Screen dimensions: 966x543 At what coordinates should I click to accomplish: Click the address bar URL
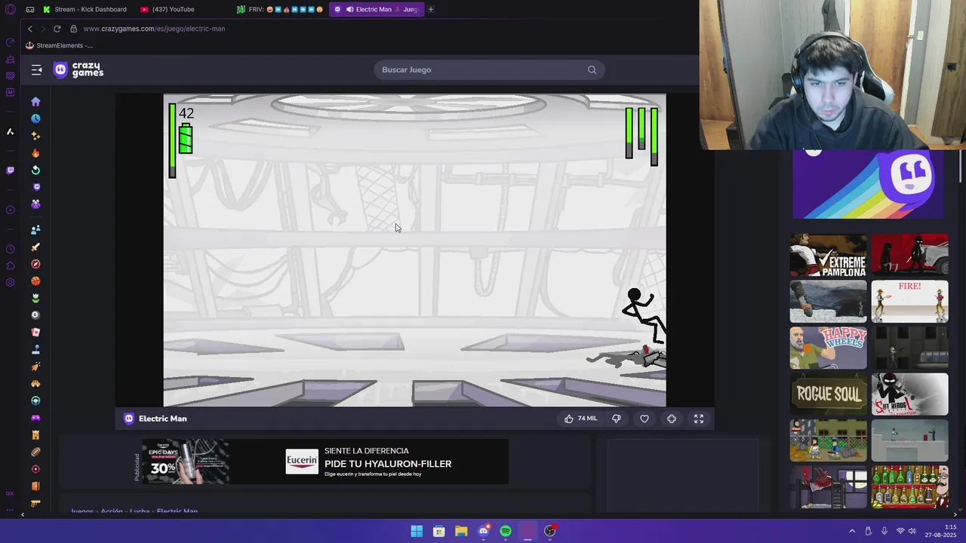click(x=154, y=29)
